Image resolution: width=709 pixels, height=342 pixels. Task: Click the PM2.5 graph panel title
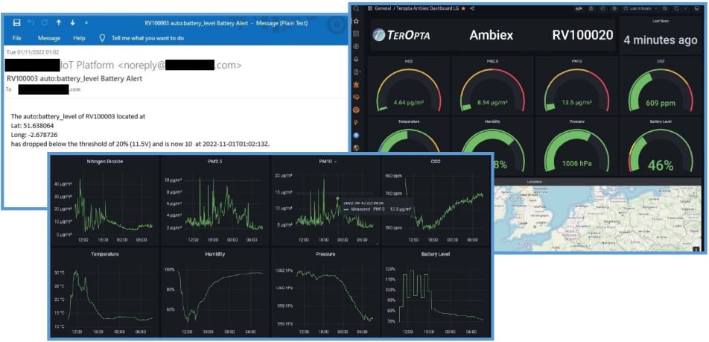click(215, 161)
